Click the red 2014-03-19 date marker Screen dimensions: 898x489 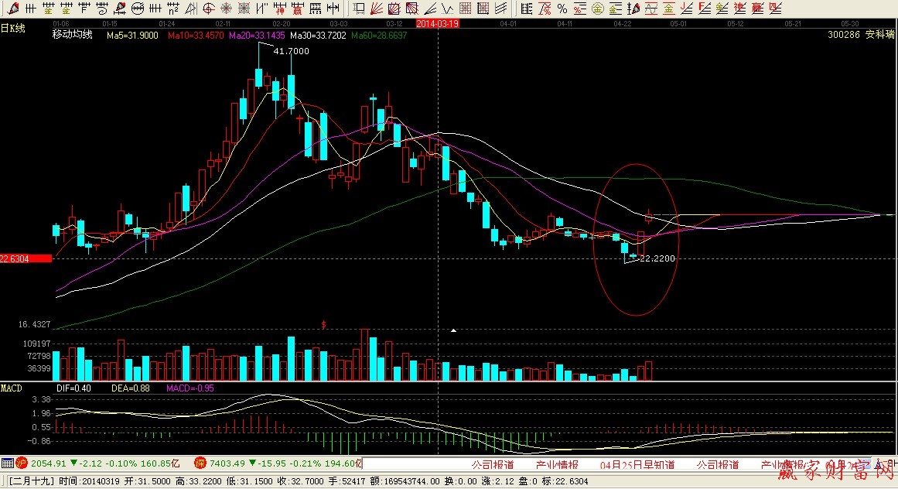point(438,24)
